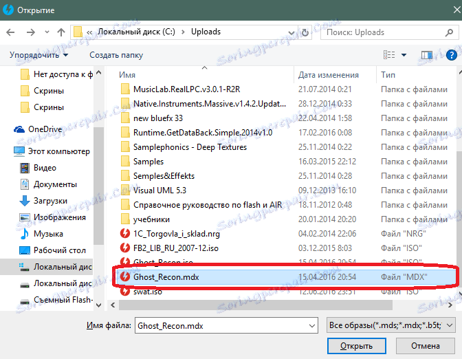Sort by the Имя column header

coord(127,75)
